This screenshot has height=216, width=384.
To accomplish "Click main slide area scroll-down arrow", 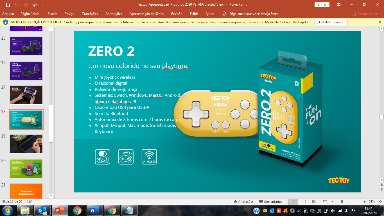I will point(381,180).
